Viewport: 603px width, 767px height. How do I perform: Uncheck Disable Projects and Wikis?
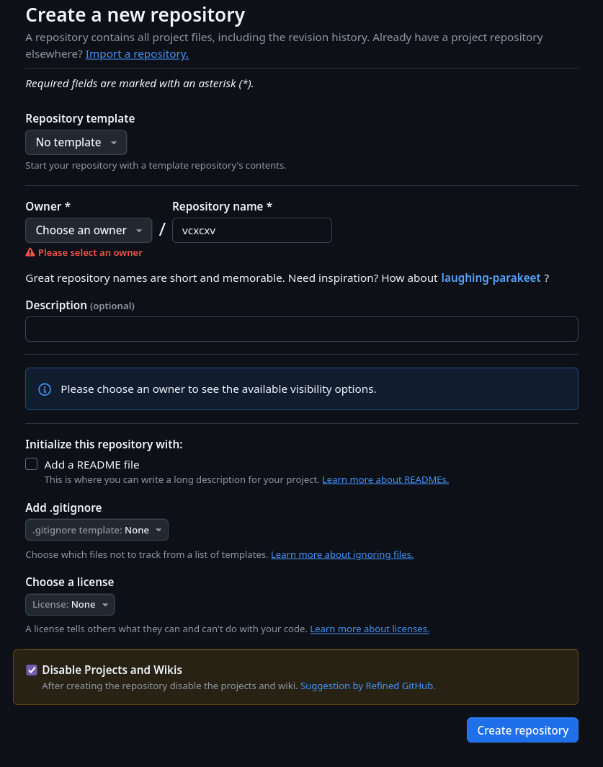(x=32, y=670)
